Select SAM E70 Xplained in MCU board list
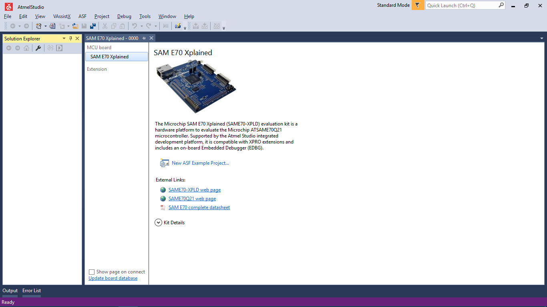The width and height of the screenshot is (547, 307). 117,57
